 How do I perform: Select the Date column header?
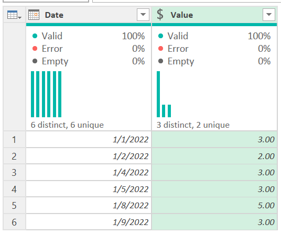click(x=89, y=15)
